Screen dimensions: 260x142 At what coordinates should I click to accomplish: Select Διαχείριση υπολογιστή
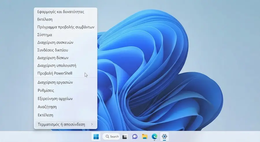tap(66, 65)
